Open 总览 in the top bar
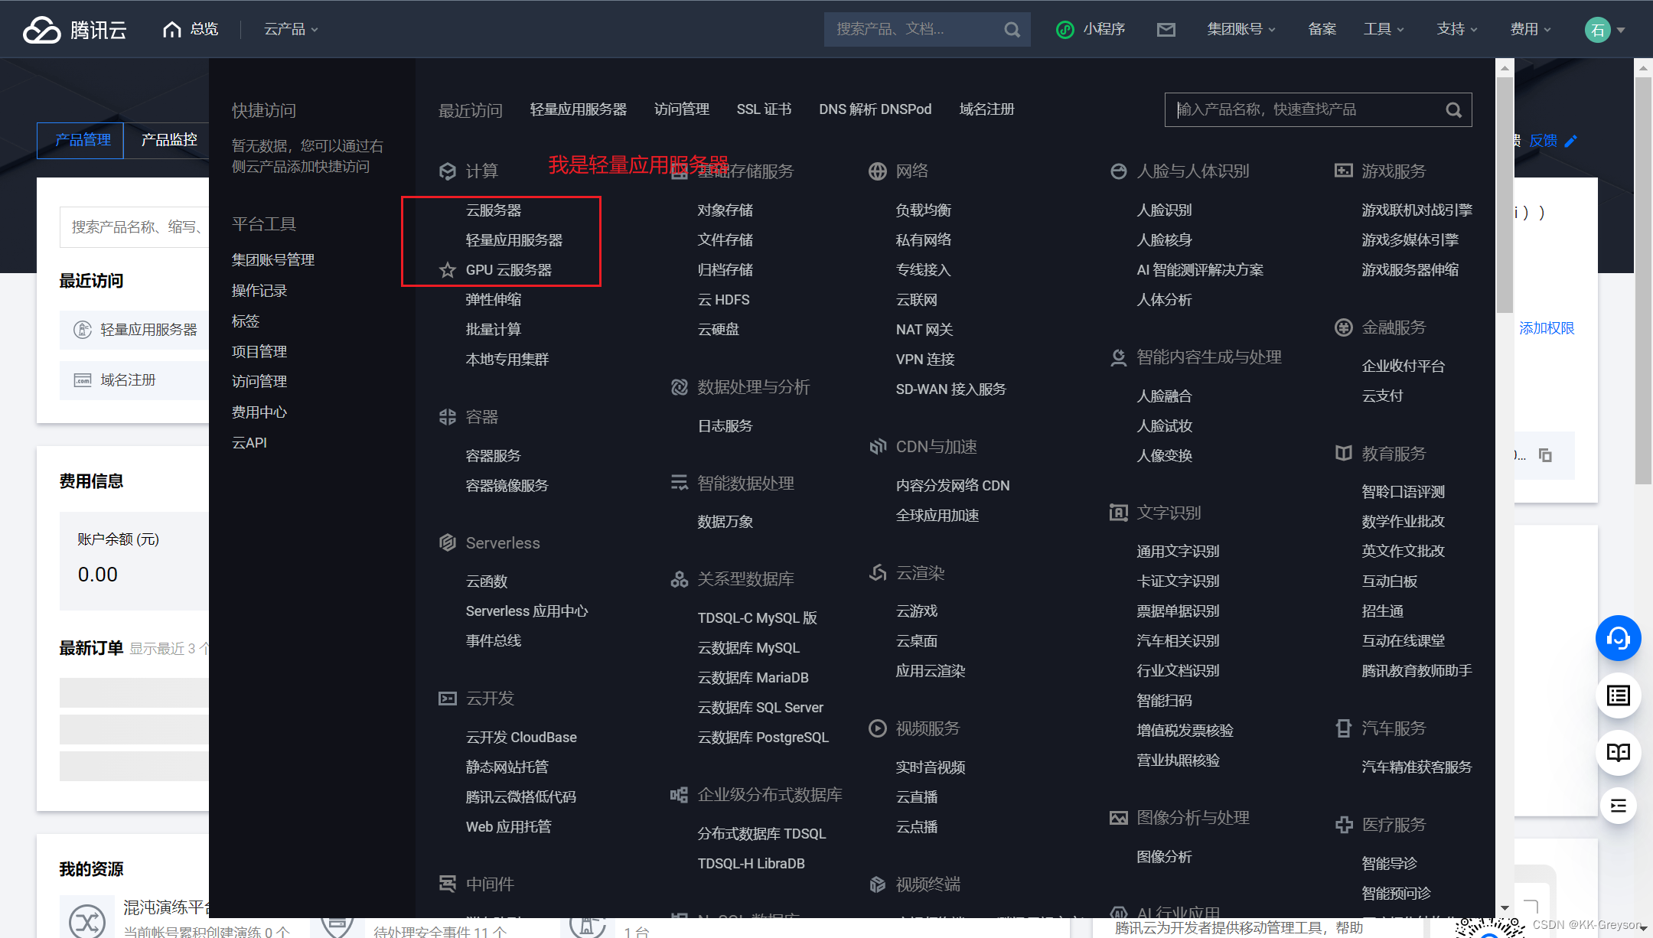The image size is (1653, 938). pyautogui.click(x=204, y=29)
